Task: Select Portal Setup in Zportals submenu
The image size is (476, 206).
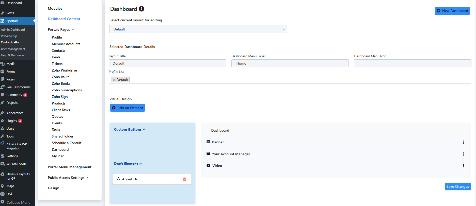Action: pos(9,36)
